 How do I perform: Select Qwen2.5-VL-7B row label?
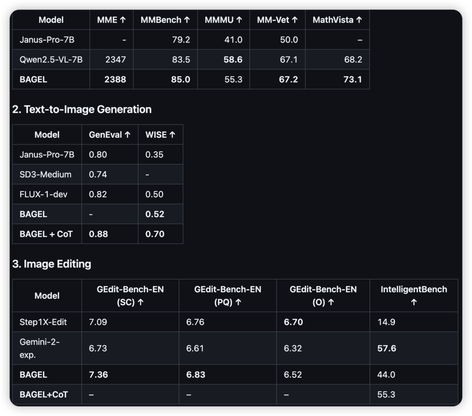coord(51,59)
